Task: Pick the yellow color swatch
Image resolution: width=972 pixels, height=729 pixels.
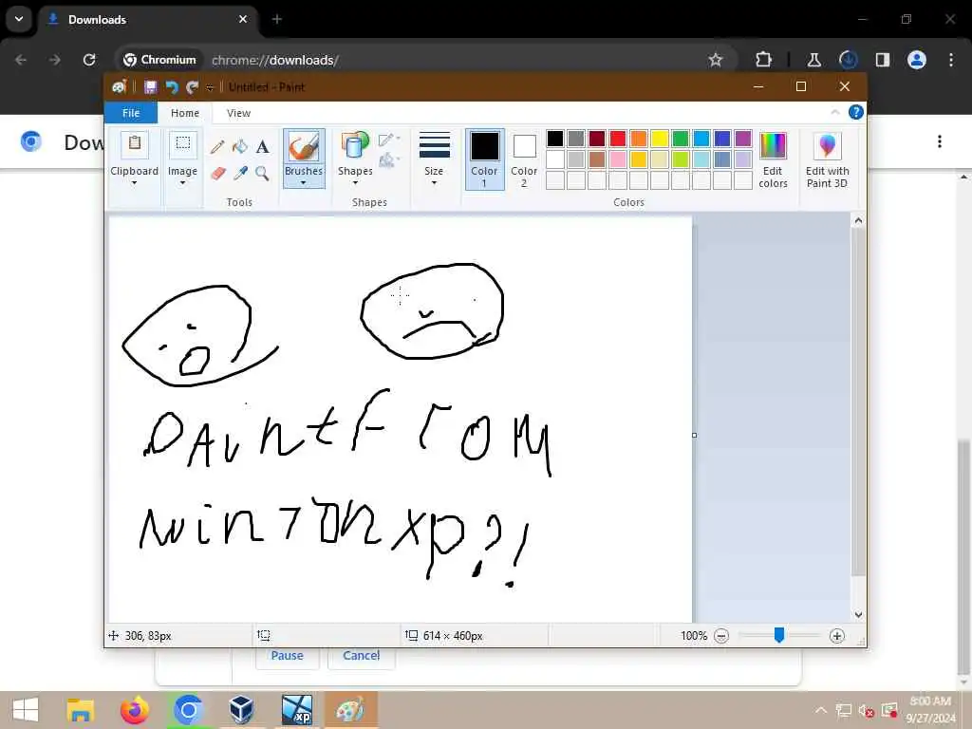Action: coord(660,139)
